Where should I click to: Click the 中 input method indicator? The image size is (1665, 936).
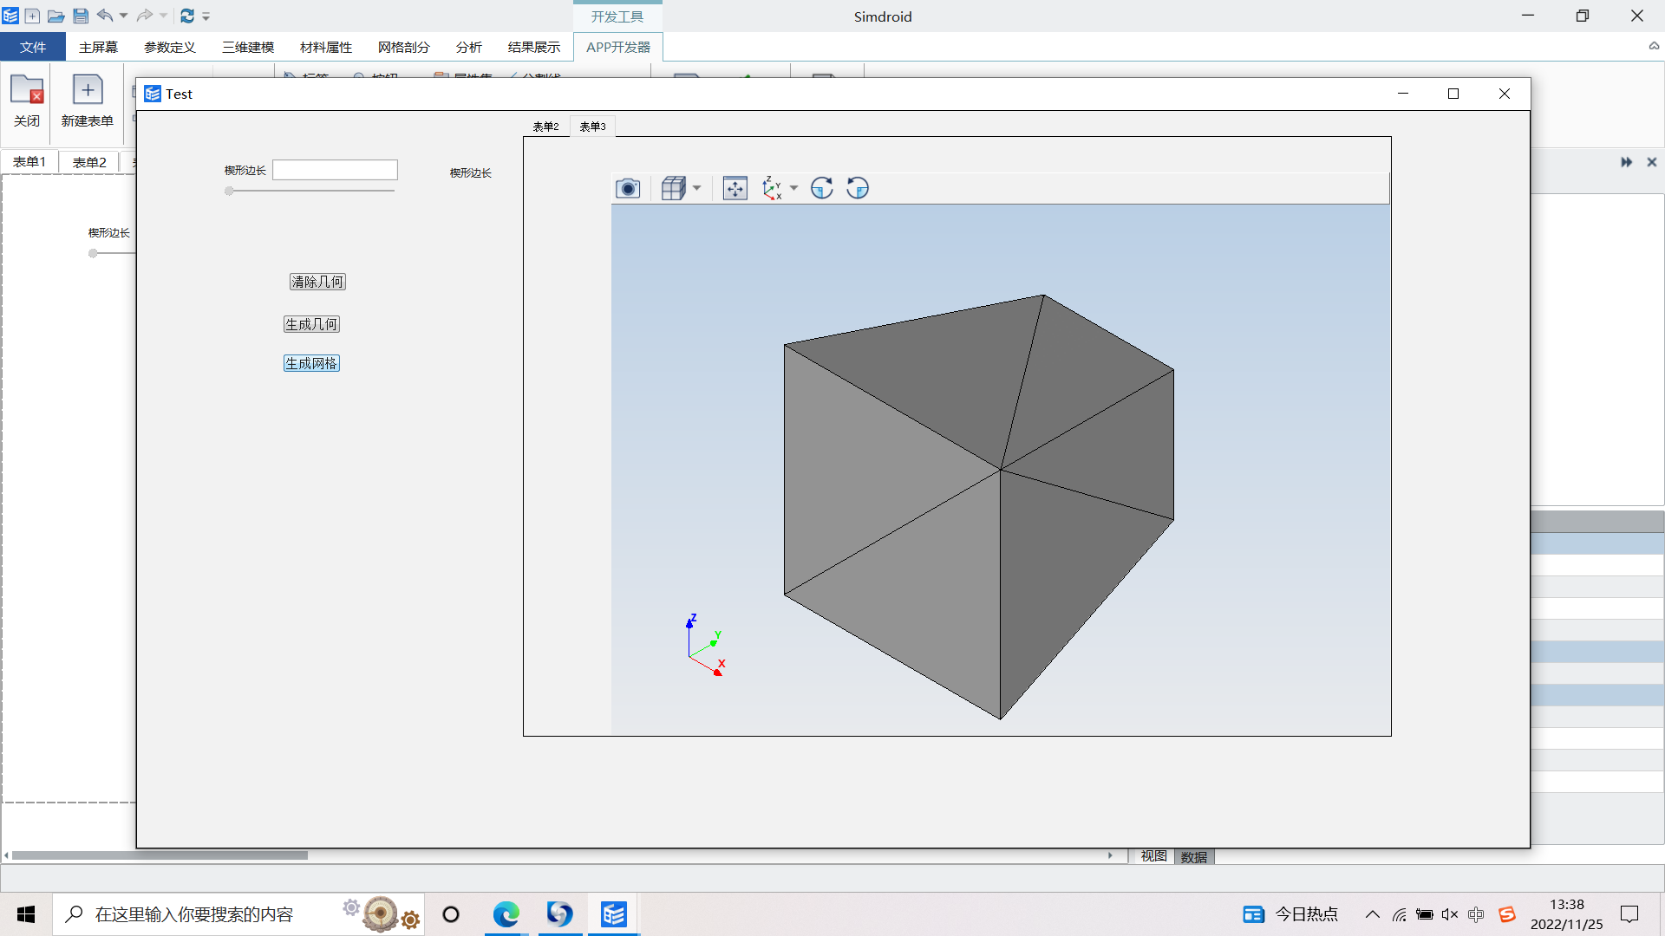point(1476,914)
